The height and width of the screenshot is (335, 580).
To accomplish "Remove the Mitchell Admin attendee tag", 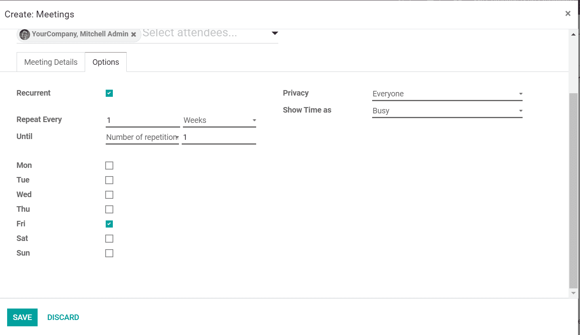I will (x=134, y=34).
